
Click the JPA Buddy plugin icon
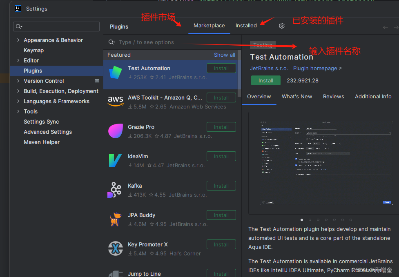[116, 219]
